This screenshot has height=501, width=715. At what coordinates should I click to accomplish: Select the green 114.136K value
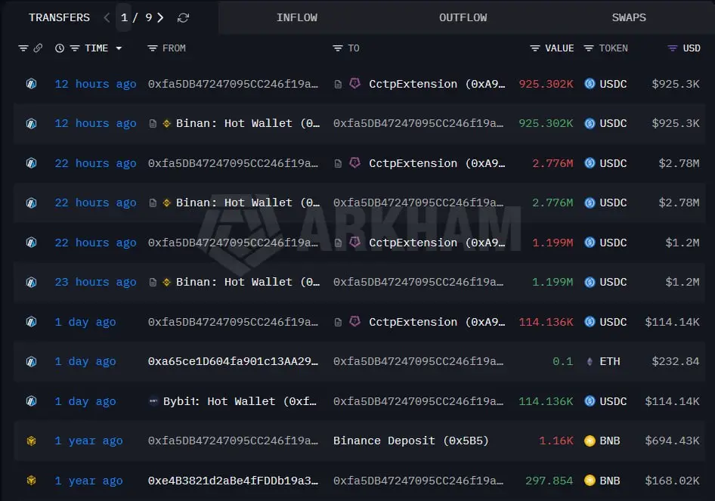click(x=546, y=401)
